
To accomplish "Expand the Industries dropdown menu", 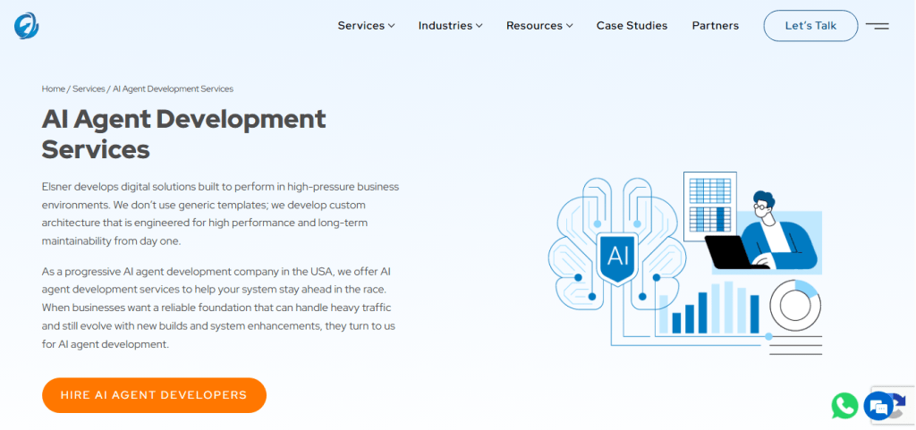I will 451,26.
